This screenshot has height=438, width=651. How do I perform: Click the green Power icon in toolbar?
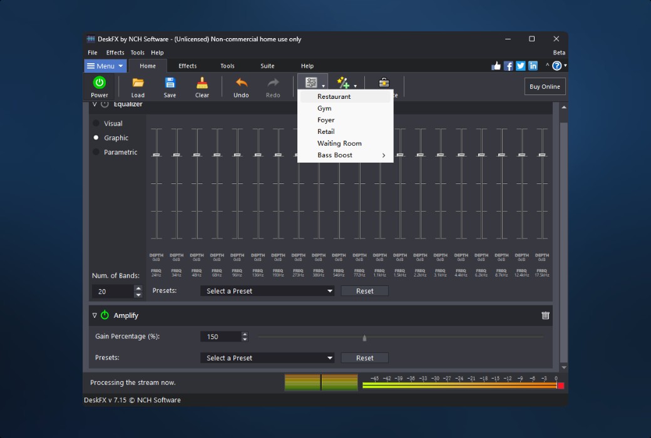tap(100, 83)
